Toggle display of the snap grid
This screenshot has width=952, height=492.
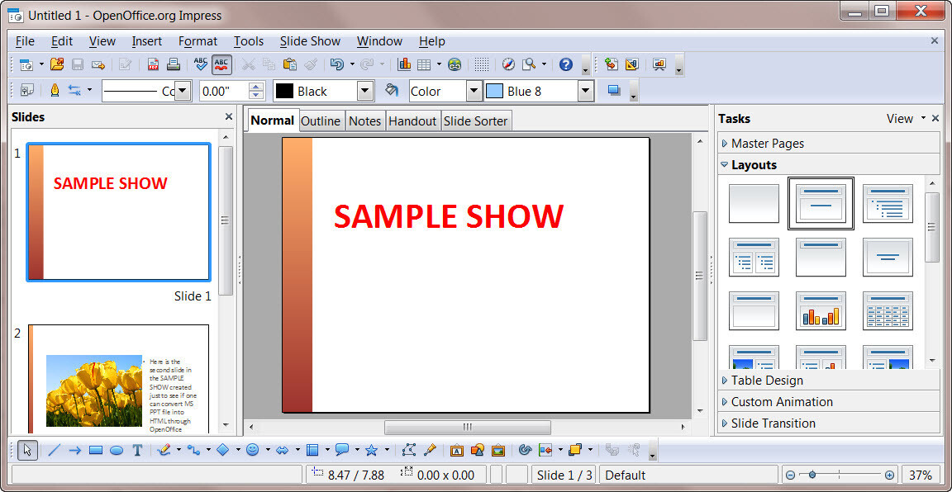coord(480,64)
